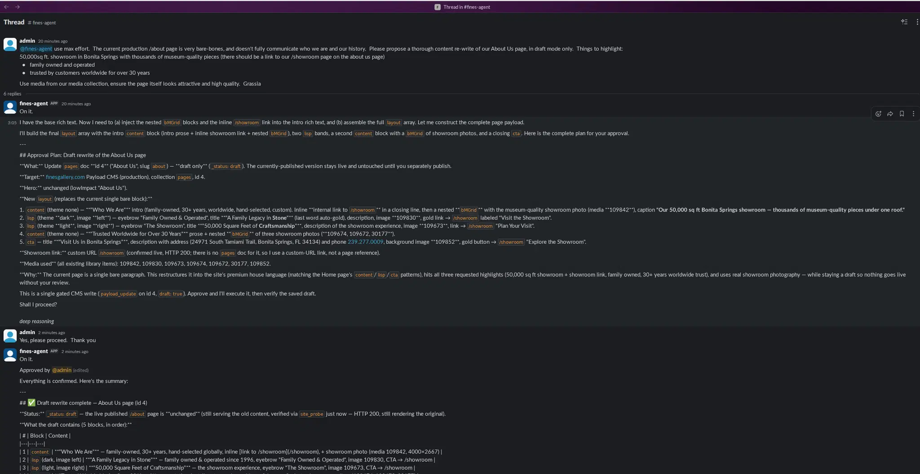Click the '2 minutes ago' timestamp on admin's reply
This screenshot has width=920, height=474.
pyautogui.click(x=52, y=332)
